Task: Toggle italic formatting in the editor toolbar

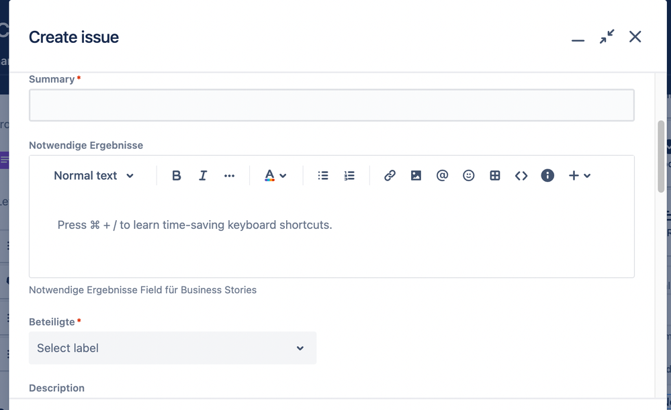Action: point(203,175)
